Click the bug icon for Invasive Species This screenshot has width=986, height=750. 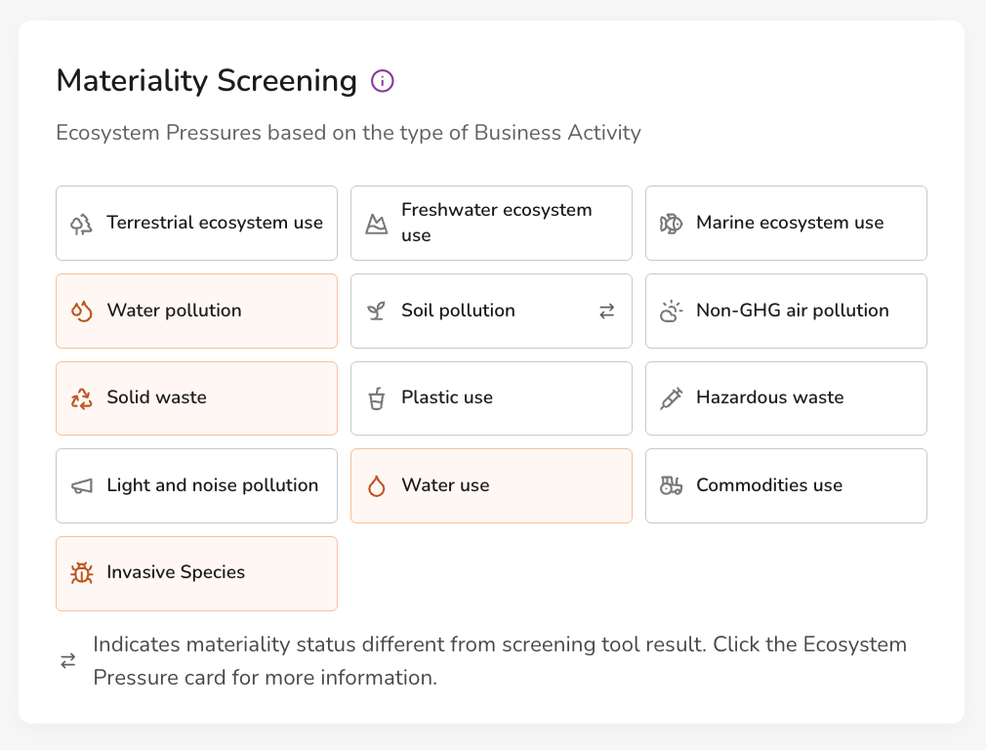tap(81, 573)
